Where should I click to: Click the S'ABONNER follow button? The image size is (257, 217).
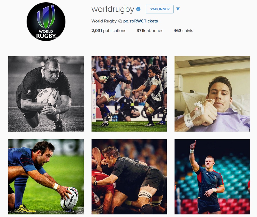pos(160,9)
